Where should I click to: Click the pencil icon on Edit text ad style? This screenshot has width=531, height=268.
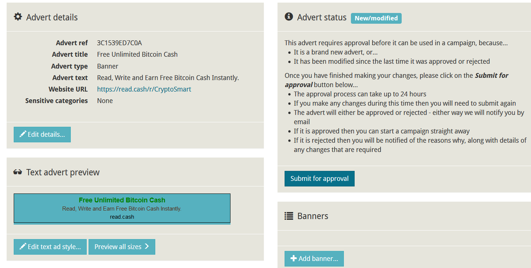click(23, 247)
